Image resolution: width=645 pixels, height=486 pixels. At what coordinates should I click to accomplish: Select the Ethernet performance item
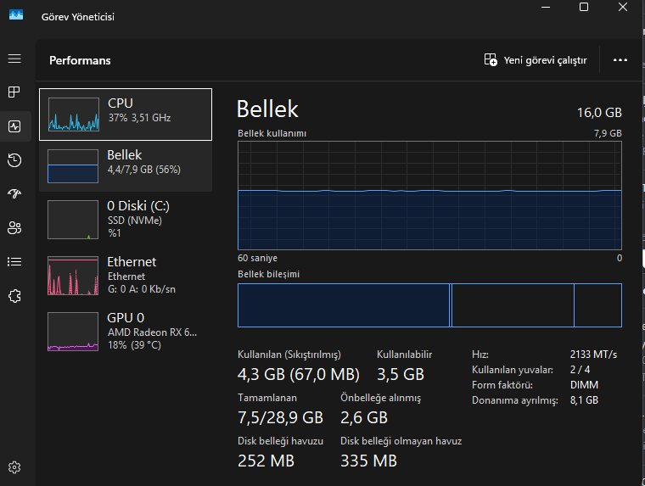[x=126, y=274]
